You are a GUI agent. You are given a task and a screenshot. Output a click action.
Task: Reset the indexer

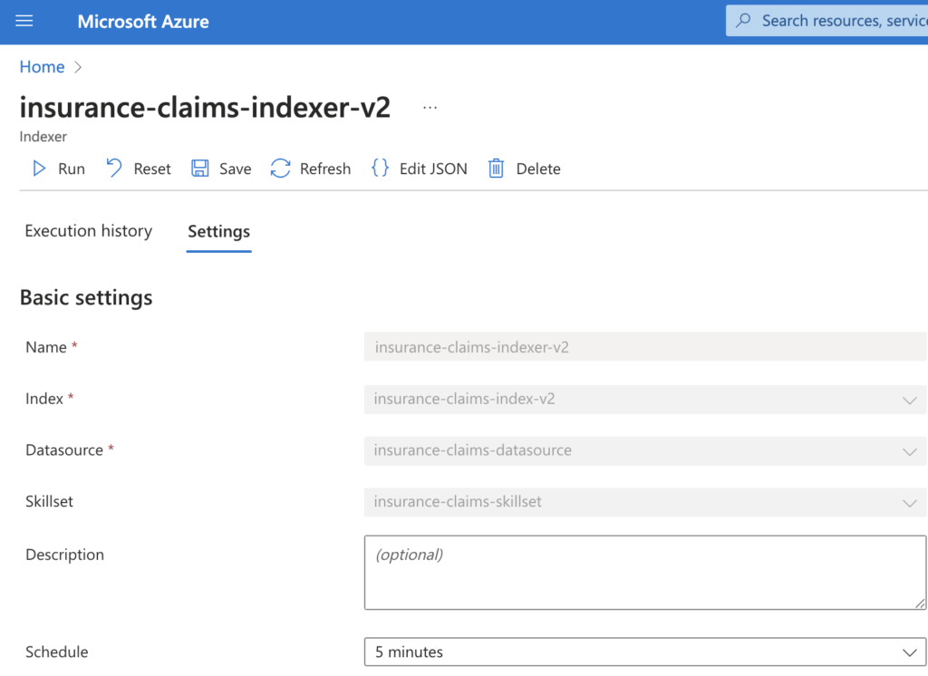click(x=138, y=169)
